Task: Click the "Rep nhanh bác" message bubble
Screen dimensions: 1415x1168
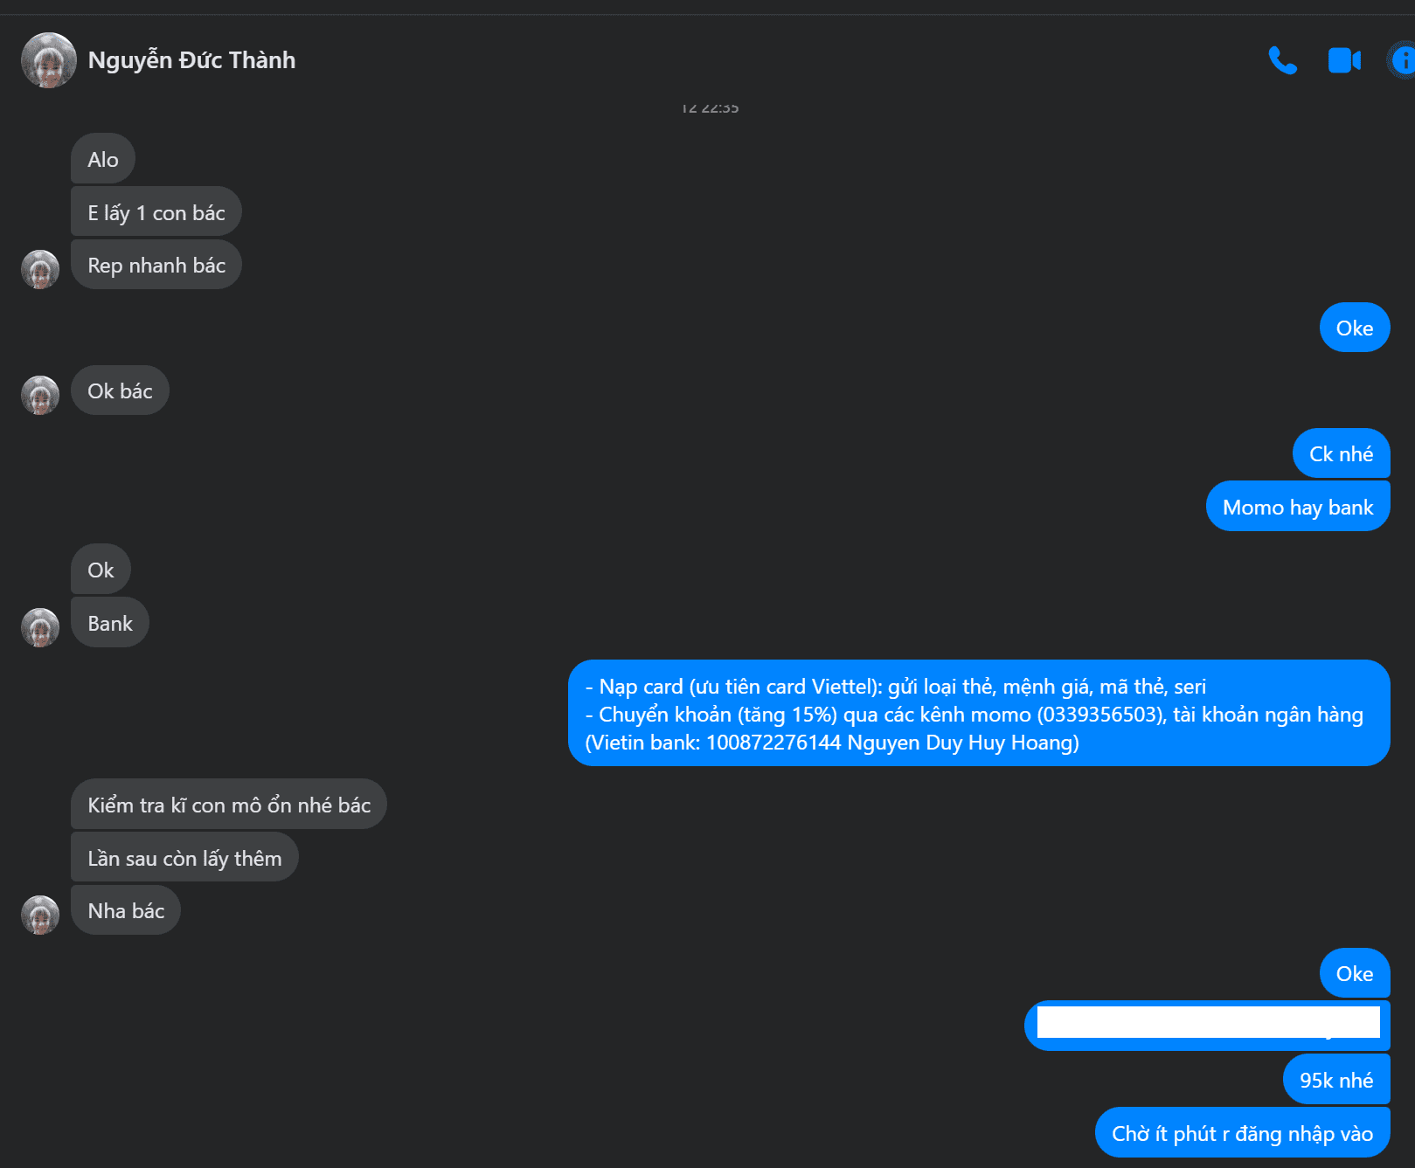Action: pos(156,265)
